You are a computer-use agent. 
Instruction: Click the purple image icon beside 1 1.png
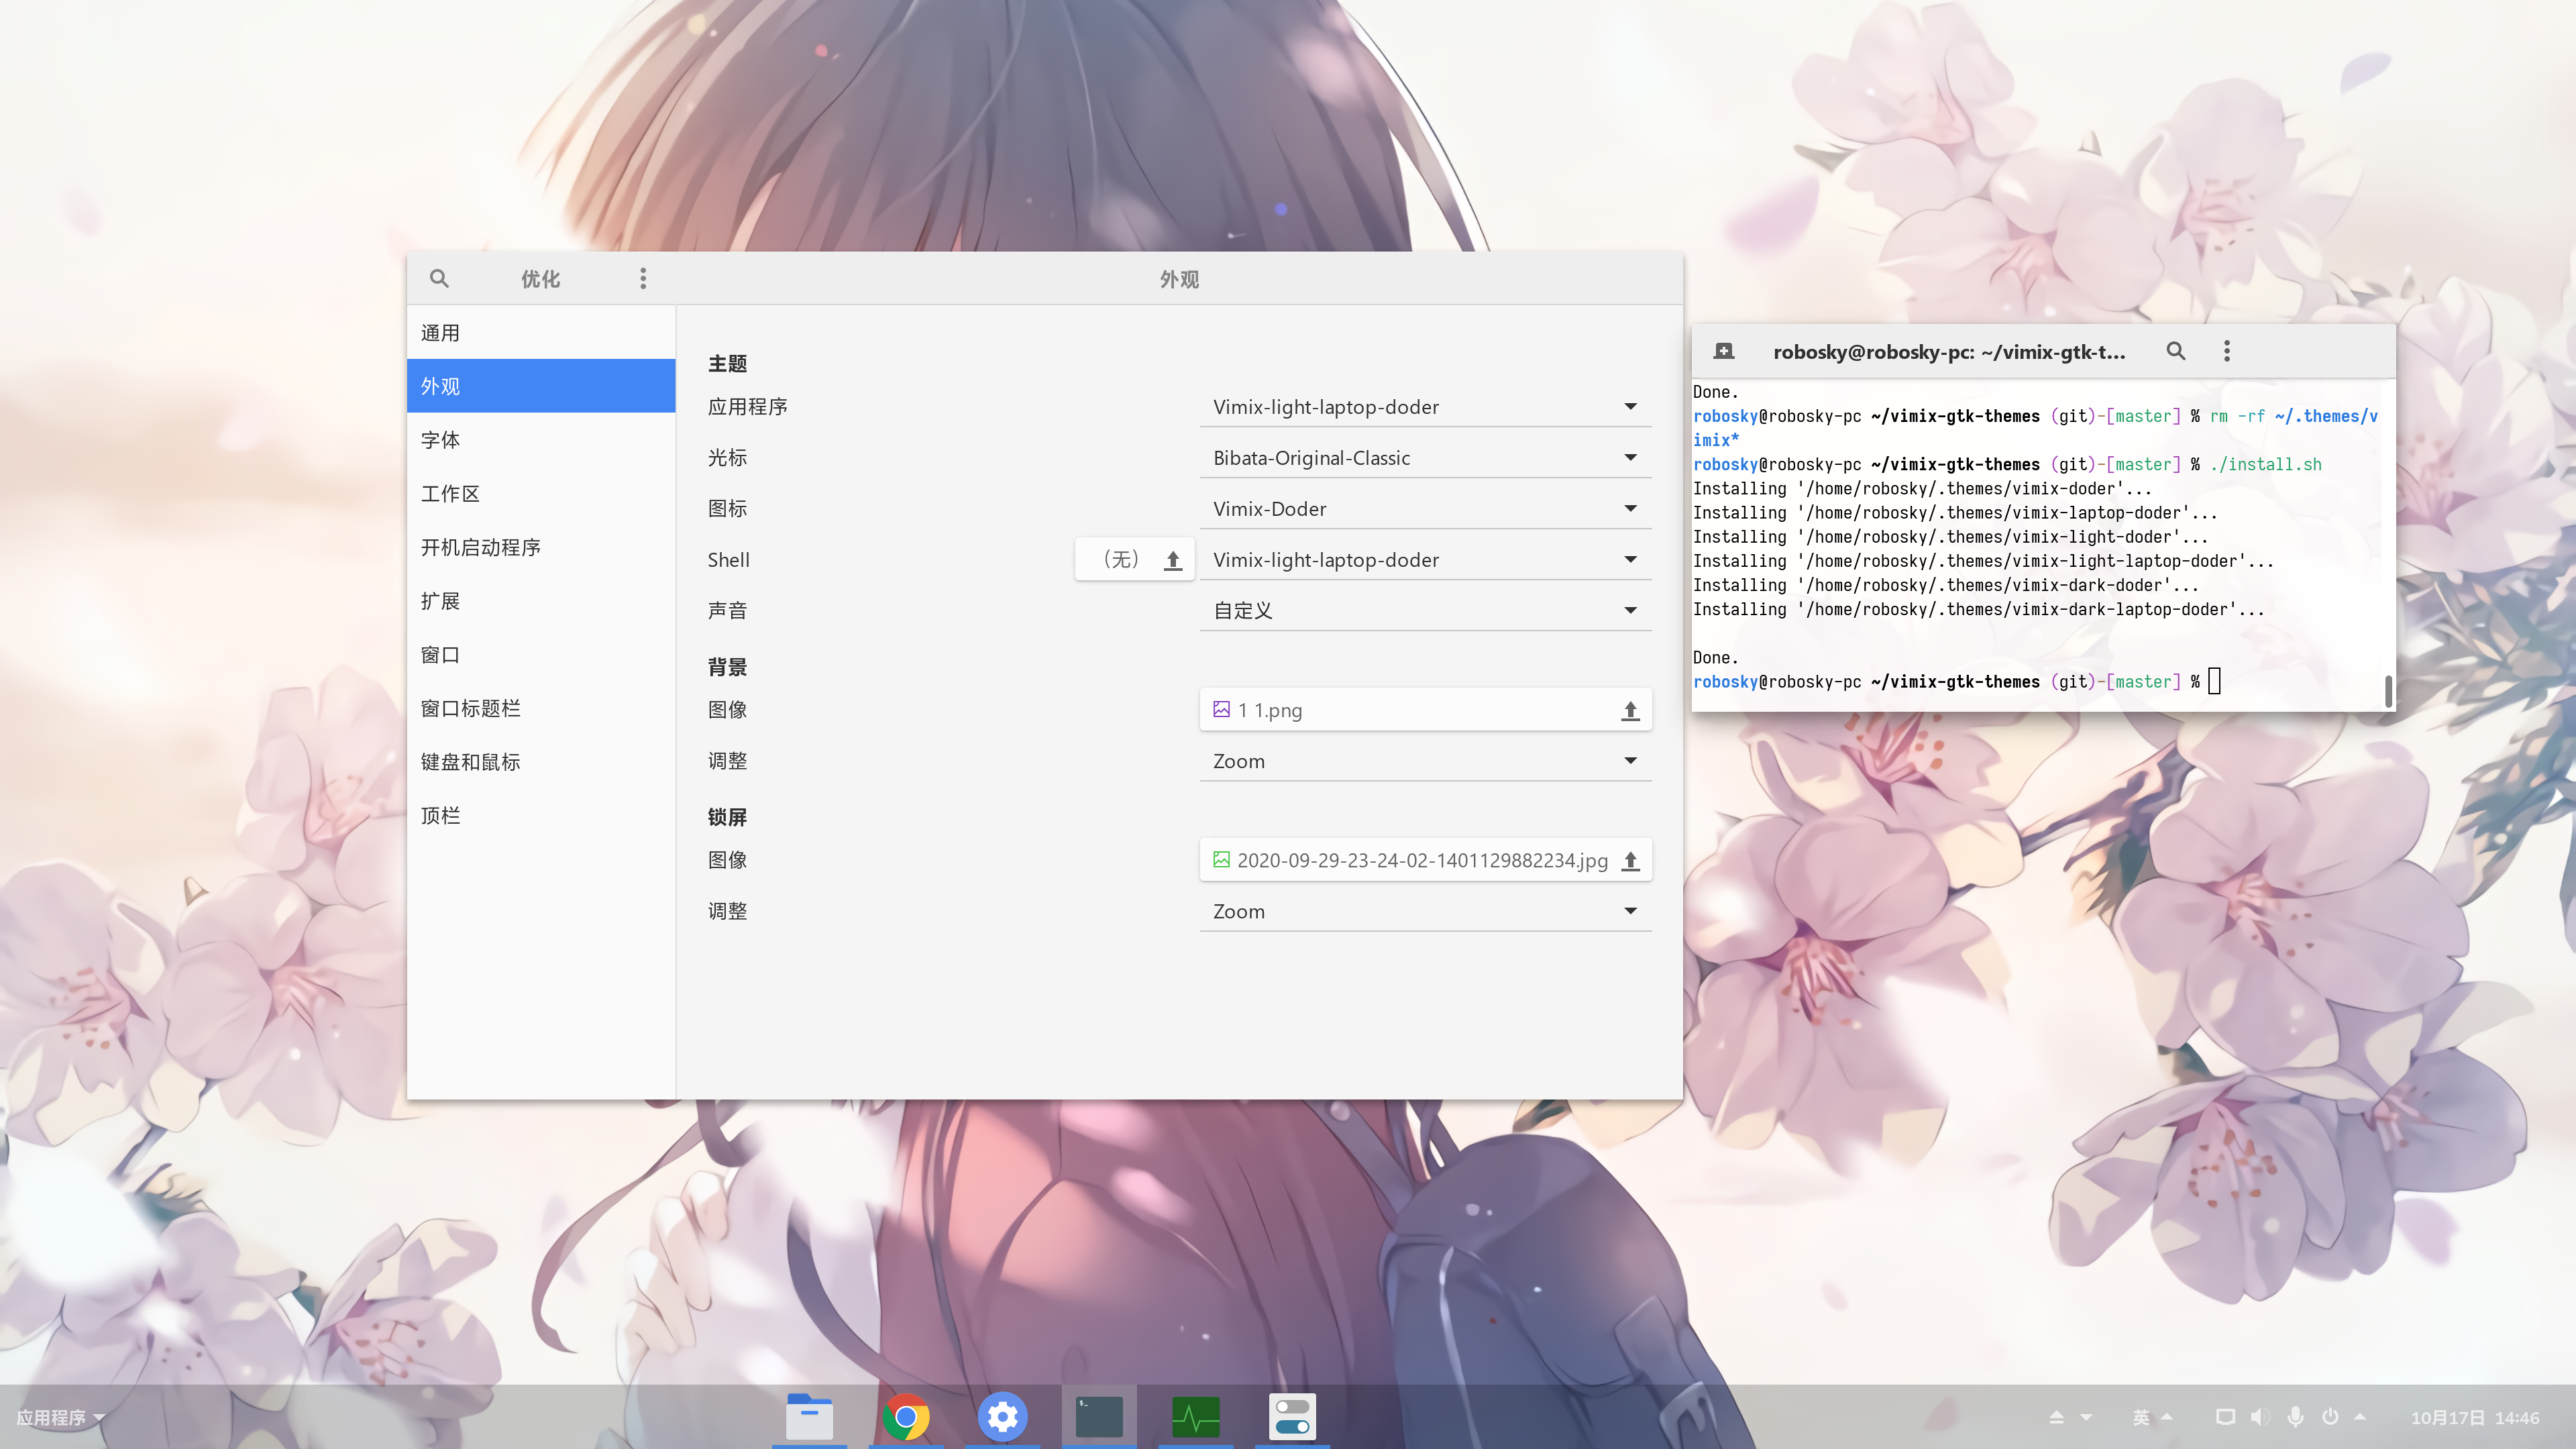pyautogui.click(x=1221, y=709)
